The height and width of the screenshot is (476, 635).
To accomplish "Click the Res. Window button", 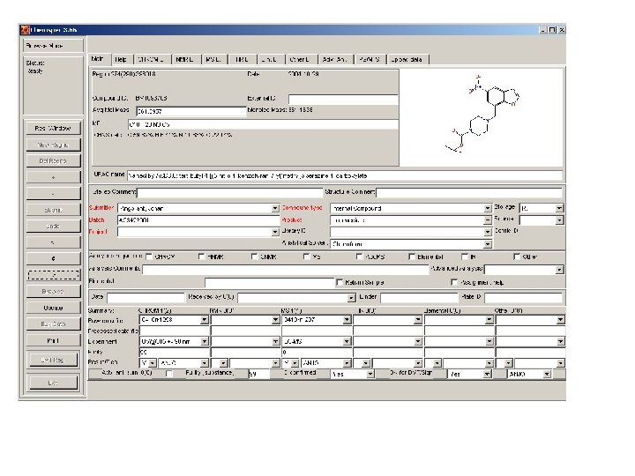I will pos(53,129).
